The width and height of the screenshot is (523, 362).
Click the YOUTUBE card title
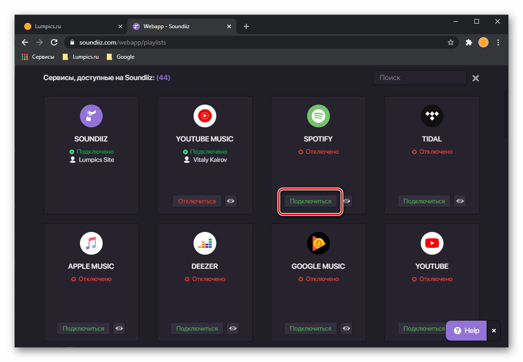click(x=432, y=266)
